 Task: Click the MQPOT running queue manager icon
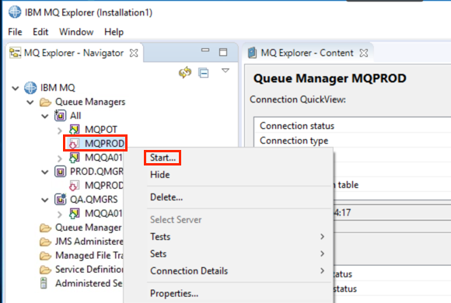tap(75, 130)
